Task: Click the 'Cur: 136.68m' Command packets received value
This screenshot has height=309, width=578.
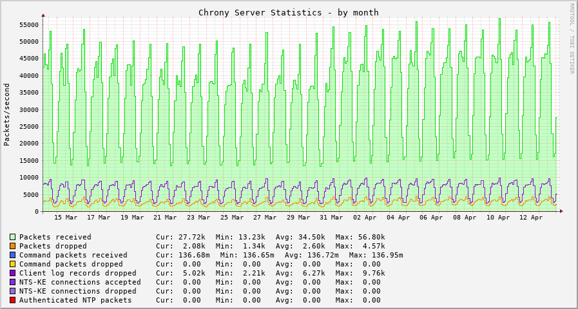Action: point(183,255)
